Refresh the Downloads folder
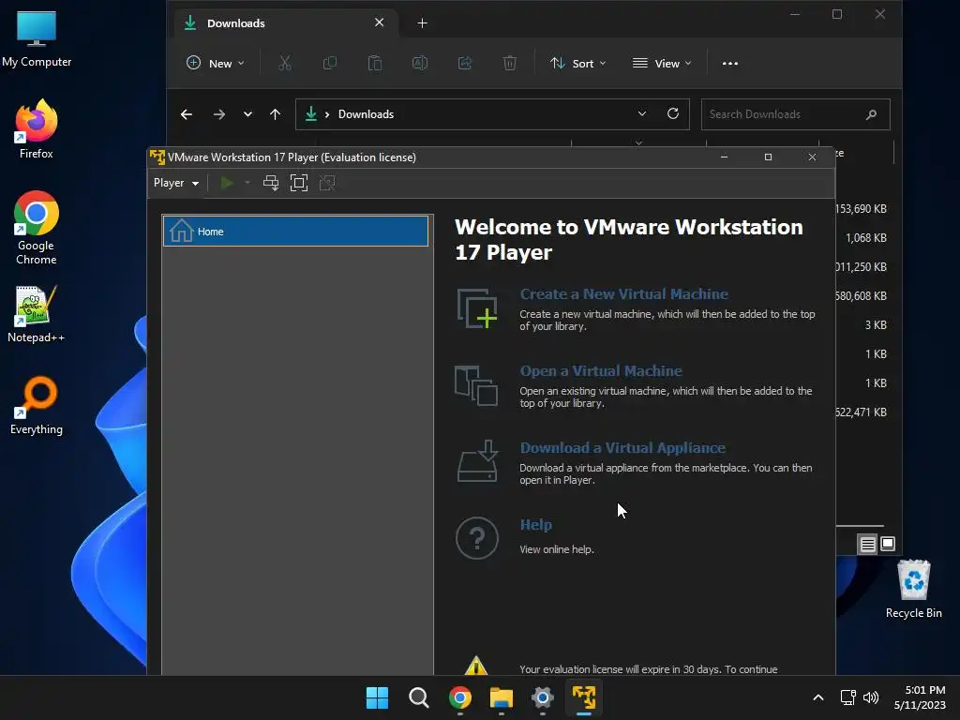This screenshot has height=720, width=960. pos(673,113)
